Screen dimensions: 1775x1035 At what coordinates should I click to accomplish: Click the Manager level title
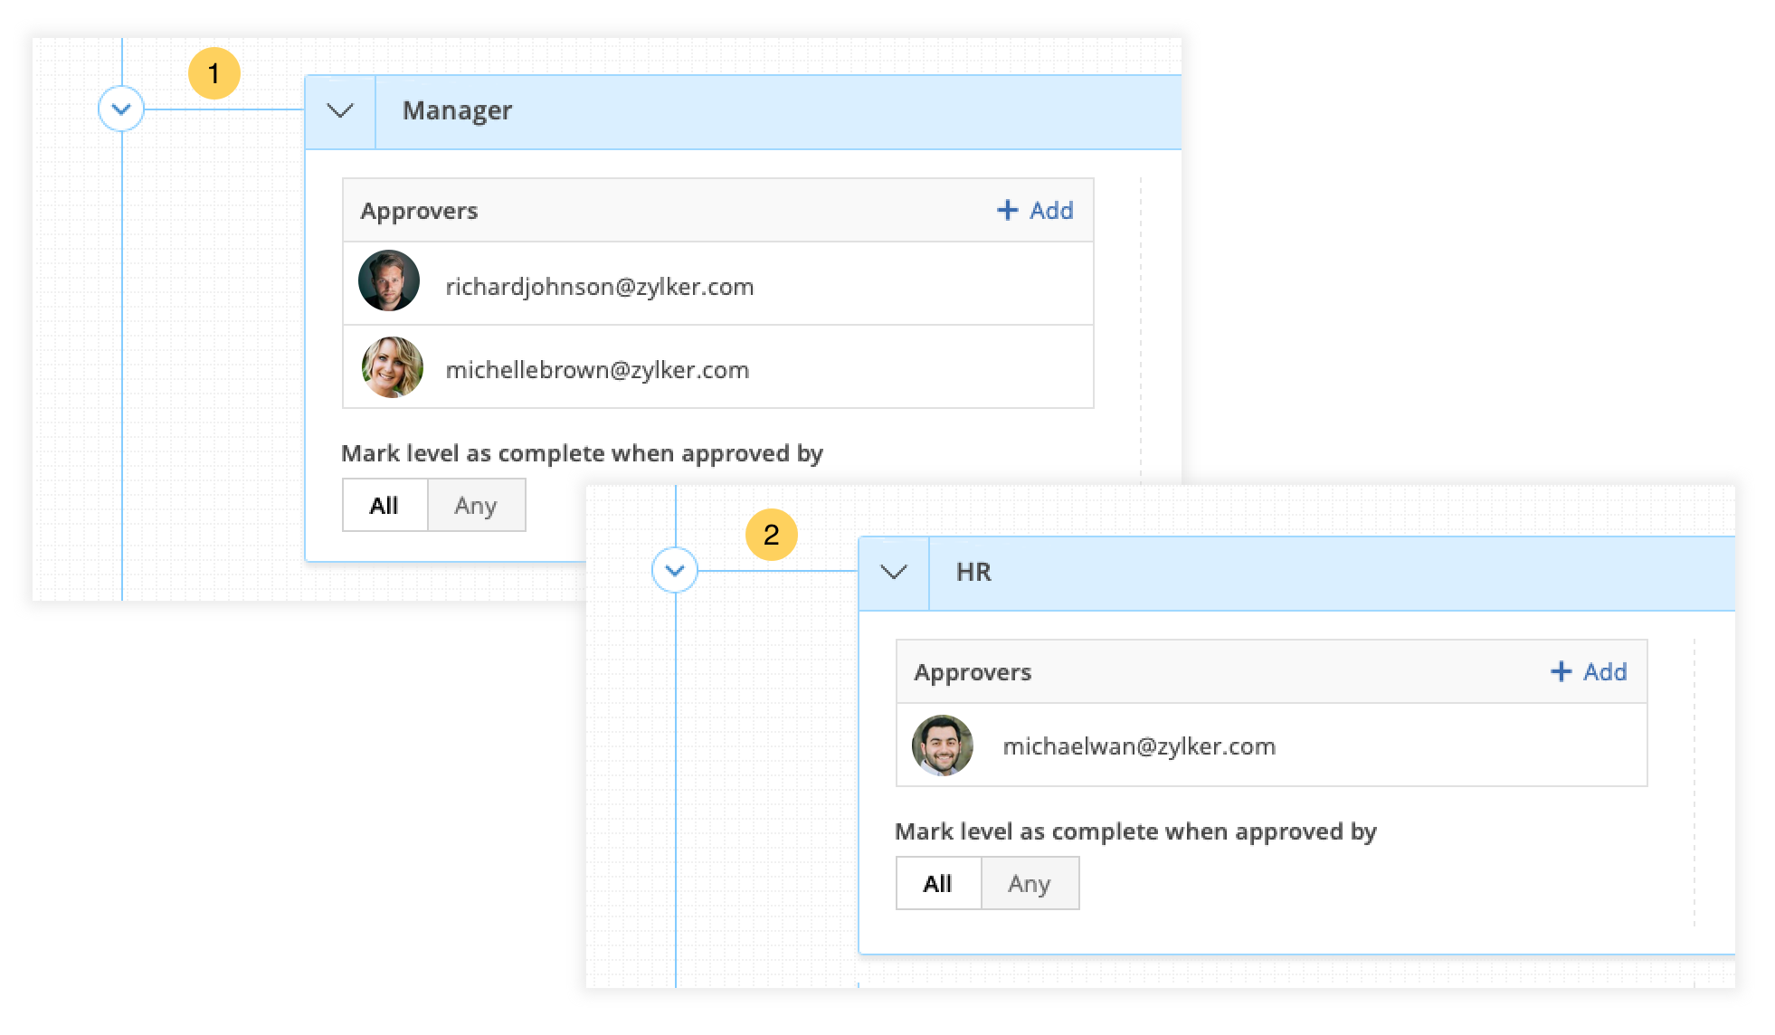(x=457, y=110)
